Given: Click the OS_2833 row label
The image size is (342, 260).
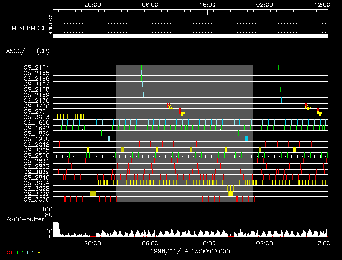Looking at the screenshot, I should (x=37, y=167).
